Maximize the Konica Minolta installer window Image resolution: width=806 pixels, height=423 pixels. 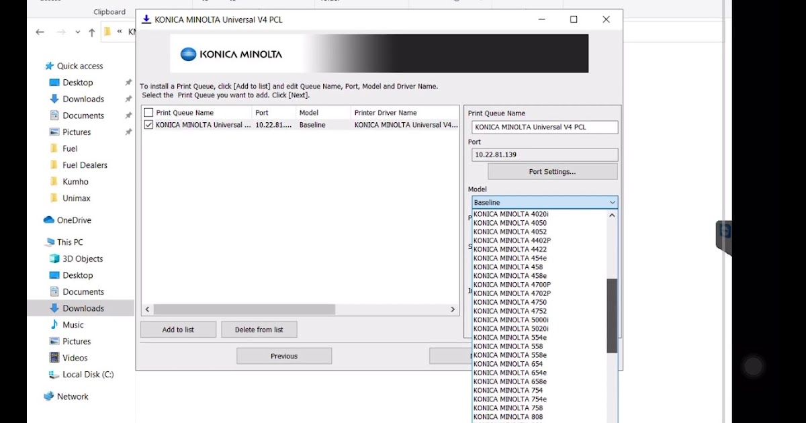(574, 19)
